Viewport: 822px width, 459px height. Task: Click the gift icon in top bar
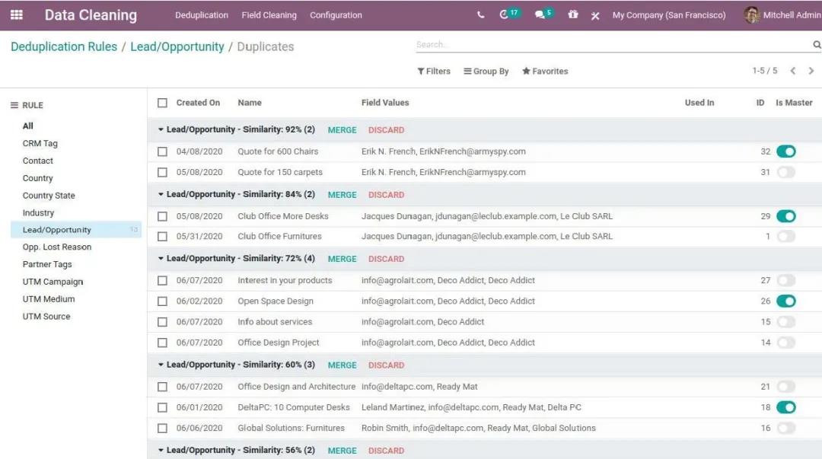click(x=573, y=14)
